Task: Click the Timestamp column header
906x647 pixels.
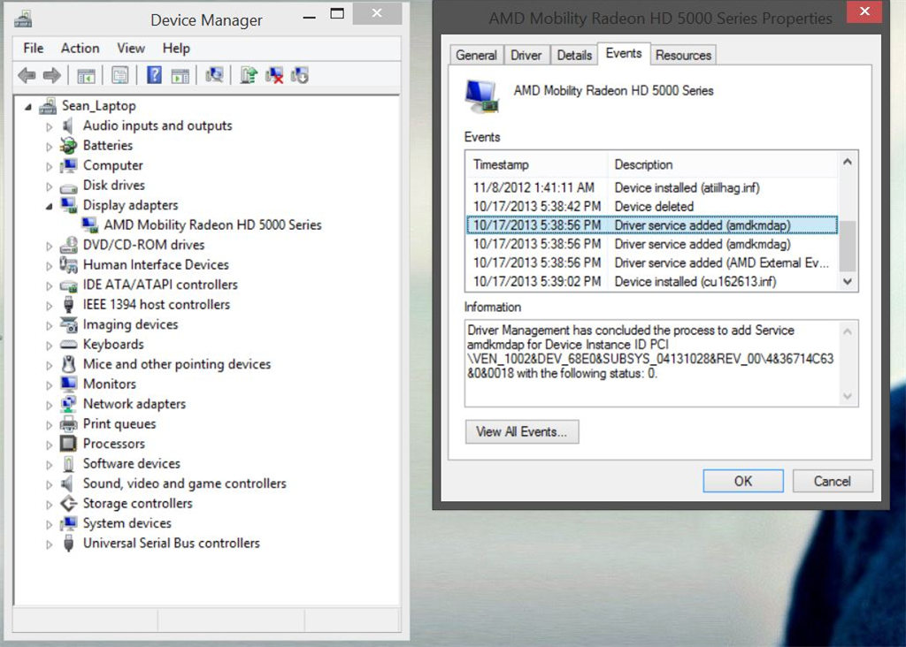Action: 537,164
